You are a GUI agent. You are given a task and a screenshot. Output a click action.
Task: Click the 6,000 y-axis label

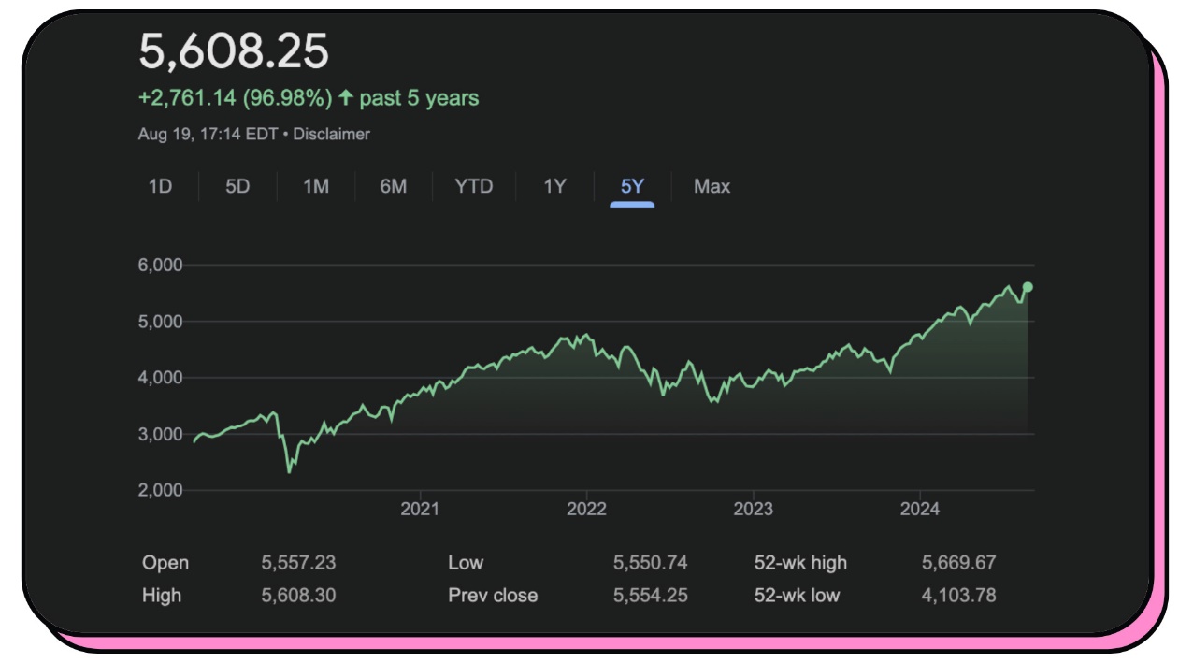pos(160,266)
